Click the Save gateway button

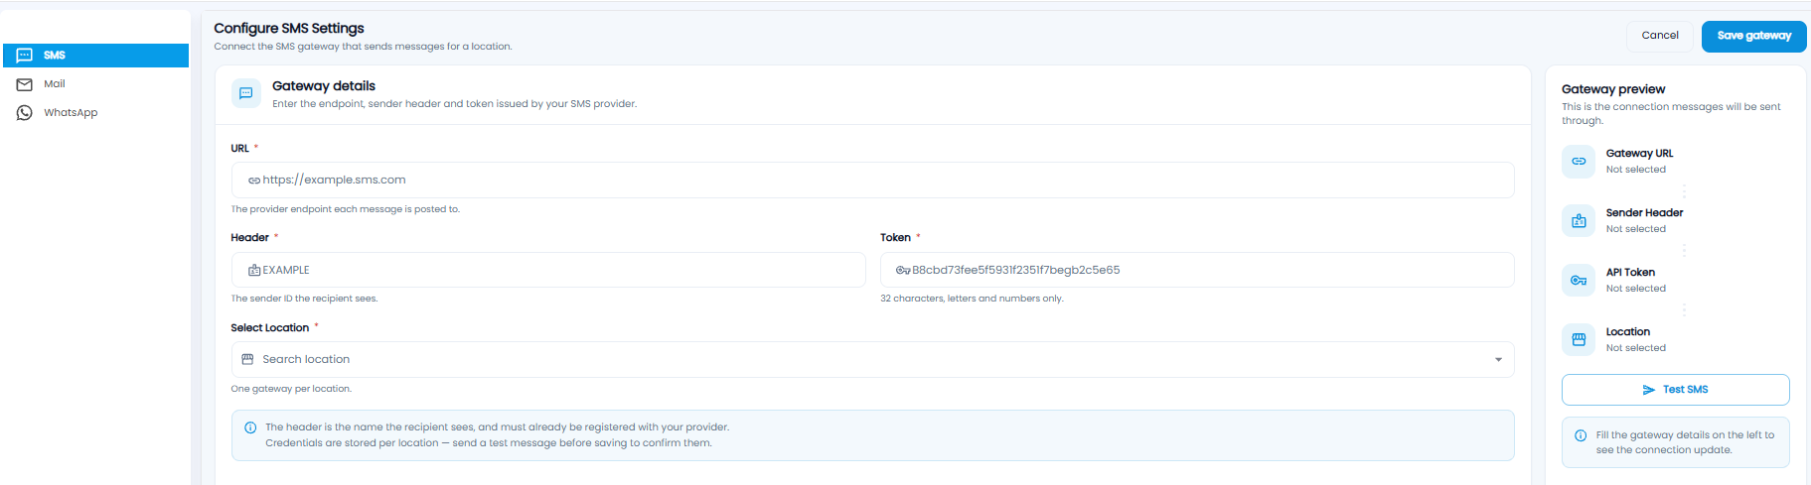pyautogui.click(x=1753, y=36)
